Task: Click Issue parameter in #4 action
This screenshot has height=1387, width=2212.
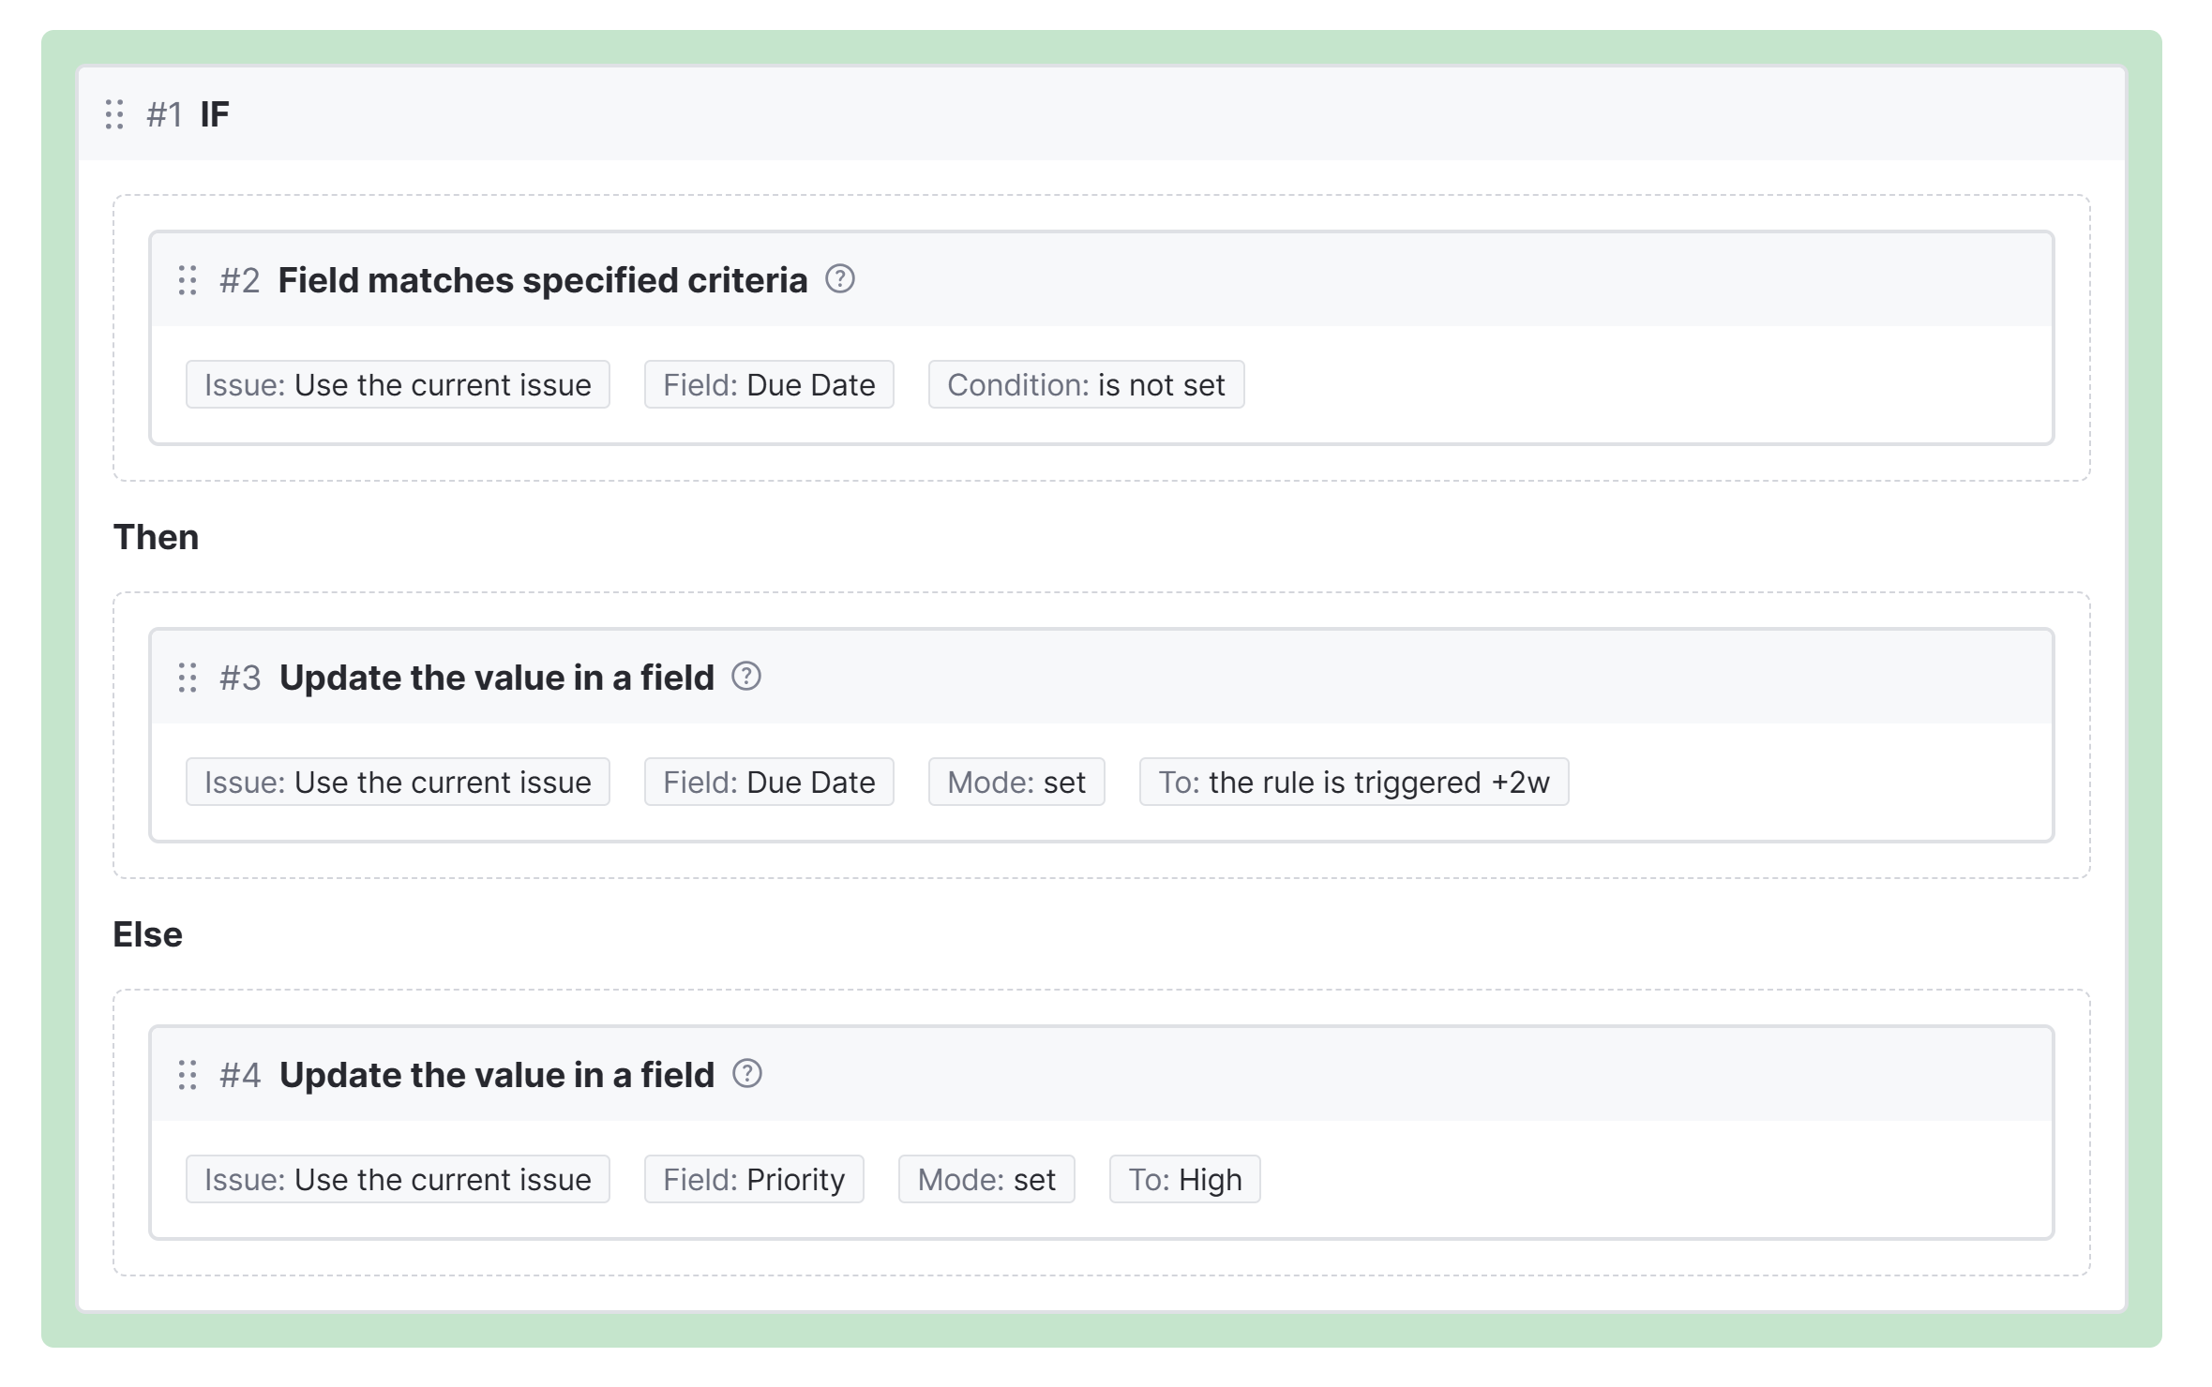Action: (x=398, y=1180)
